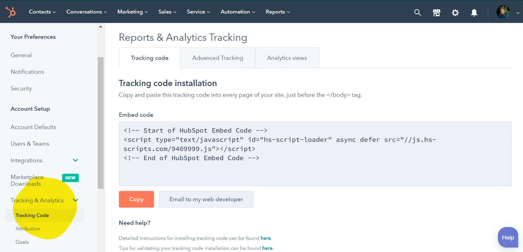This screenshot has width=523, height=252.
Task: Open the search tool
Action: click(417, 12)
